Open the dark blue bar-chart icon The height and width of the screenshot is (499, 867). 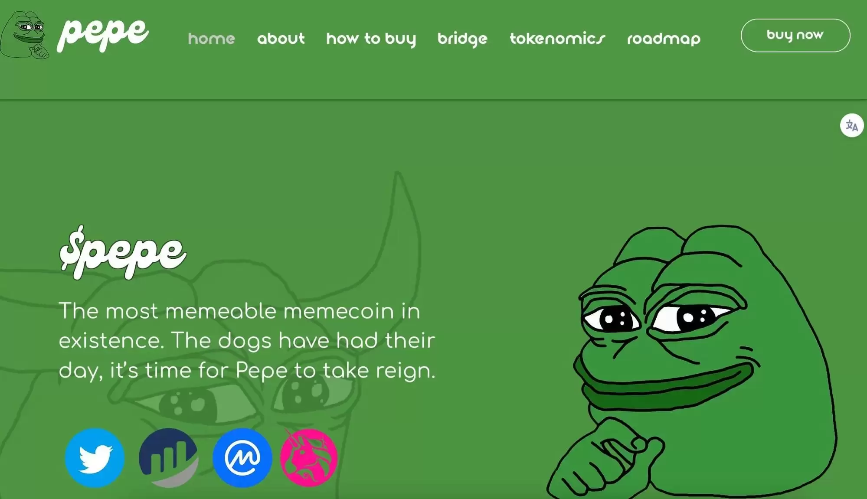(168, 458)
